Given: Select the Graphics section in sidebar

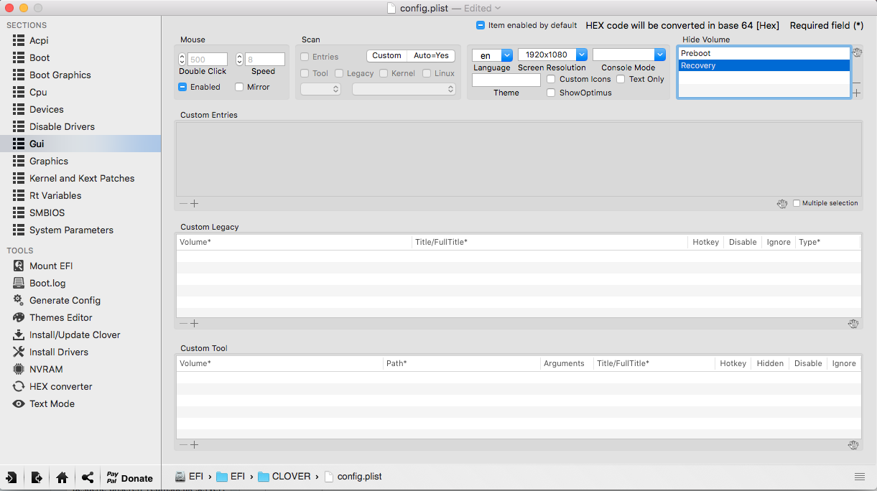Looking at the screenshot, I should pyautogui.click(x=49, y=161).
